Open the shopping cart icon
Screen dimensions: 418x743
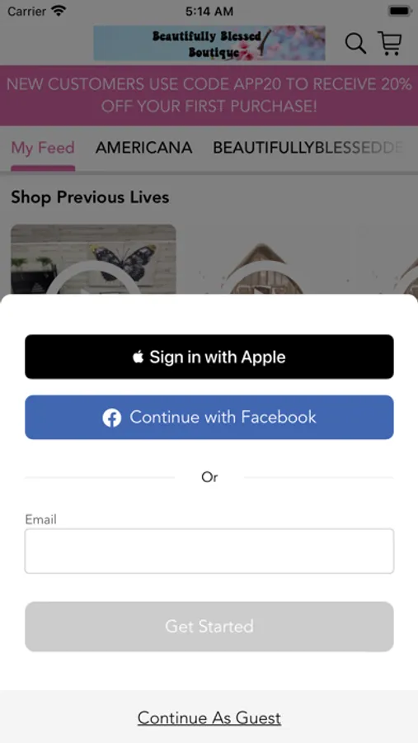[x=390, y=43]
